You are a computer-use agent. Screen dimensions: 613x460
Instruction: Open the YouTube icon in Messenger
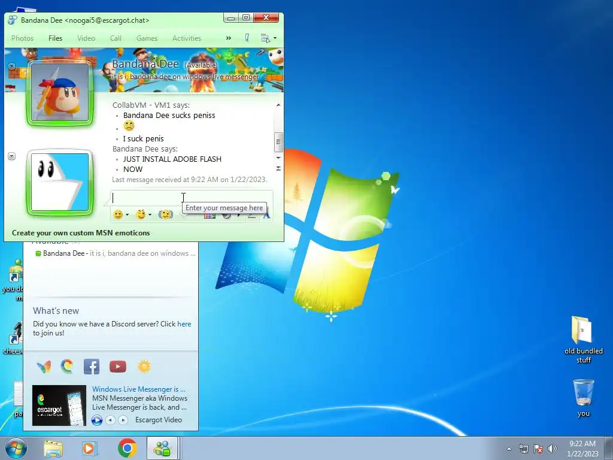point(118,367)
